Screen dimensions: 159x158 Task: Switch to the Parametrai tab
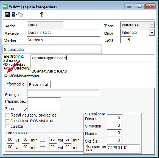[x=39, y=84]
